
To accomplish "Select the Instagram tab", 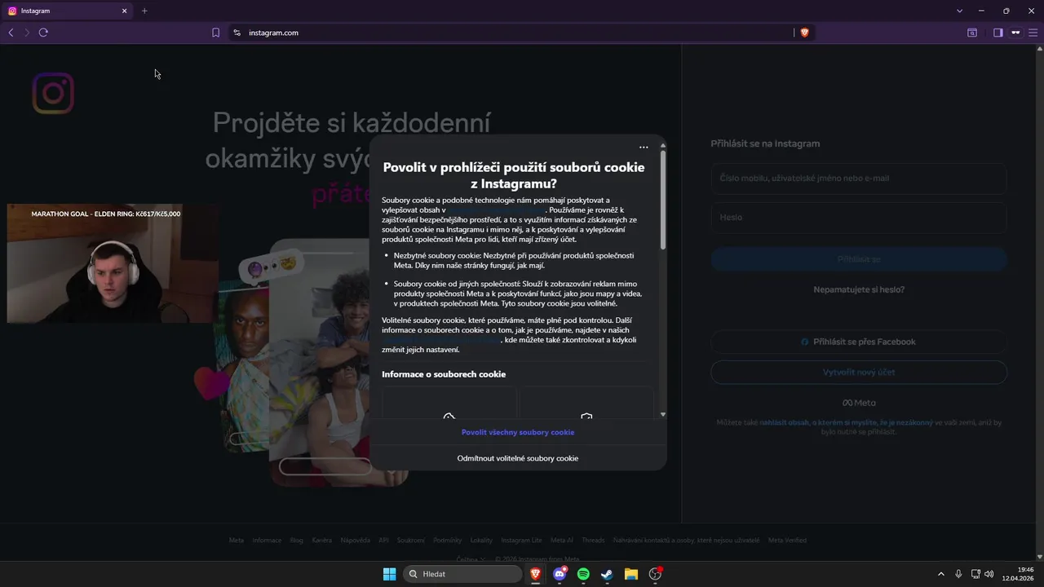I will 67,11.
